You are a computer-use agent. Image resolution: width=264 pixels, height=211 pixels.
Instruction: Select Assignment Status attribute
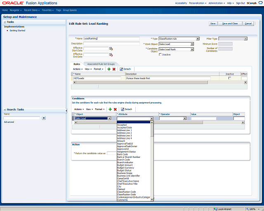coord(126,152)
